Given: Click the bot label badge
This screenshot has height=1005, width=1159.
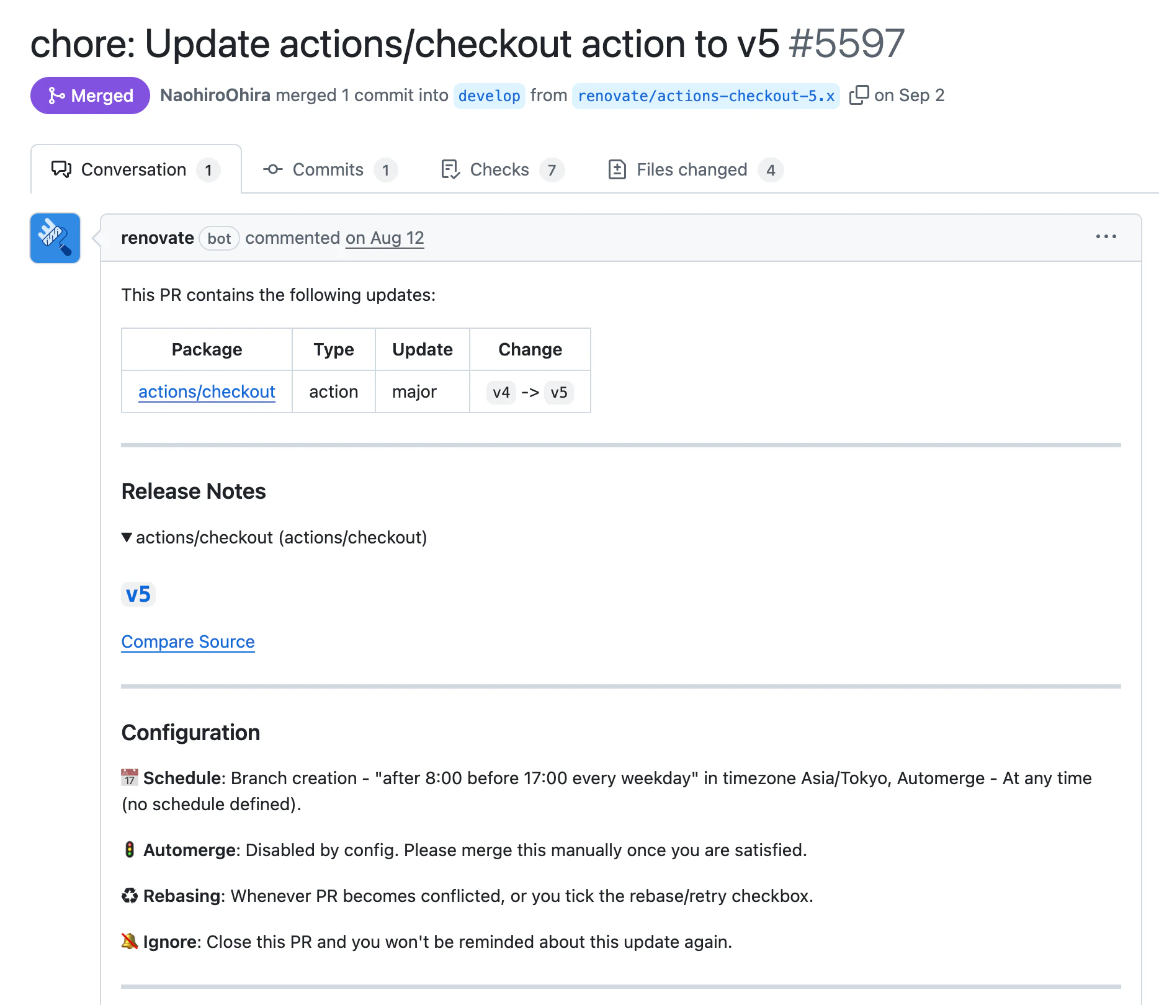Looking at the screenshot, I should (x=220, y=238).
